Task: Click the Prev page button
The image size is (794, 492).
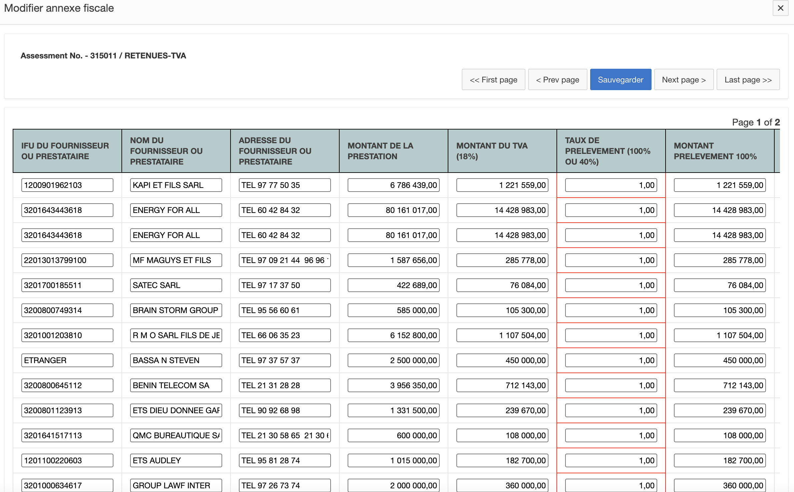Action: click(557, 80)
